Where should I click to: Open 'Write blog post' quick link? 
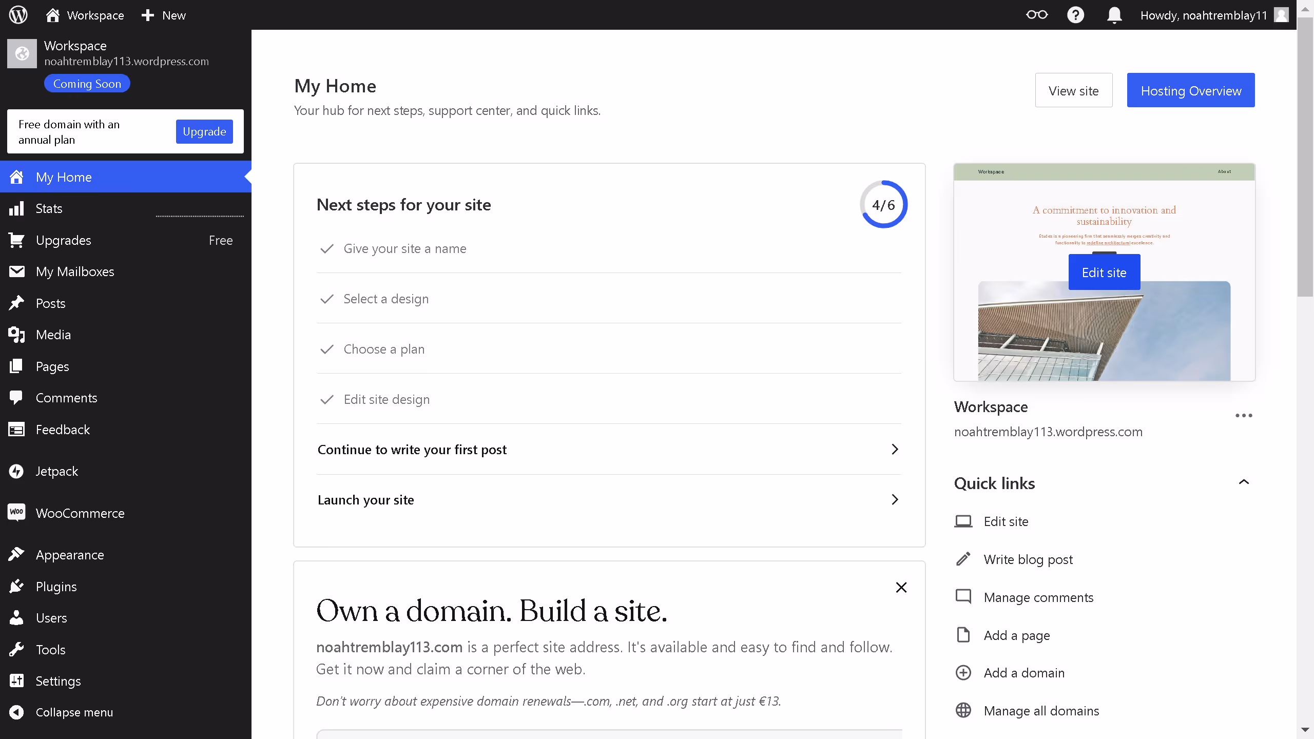pos(1028,559)
